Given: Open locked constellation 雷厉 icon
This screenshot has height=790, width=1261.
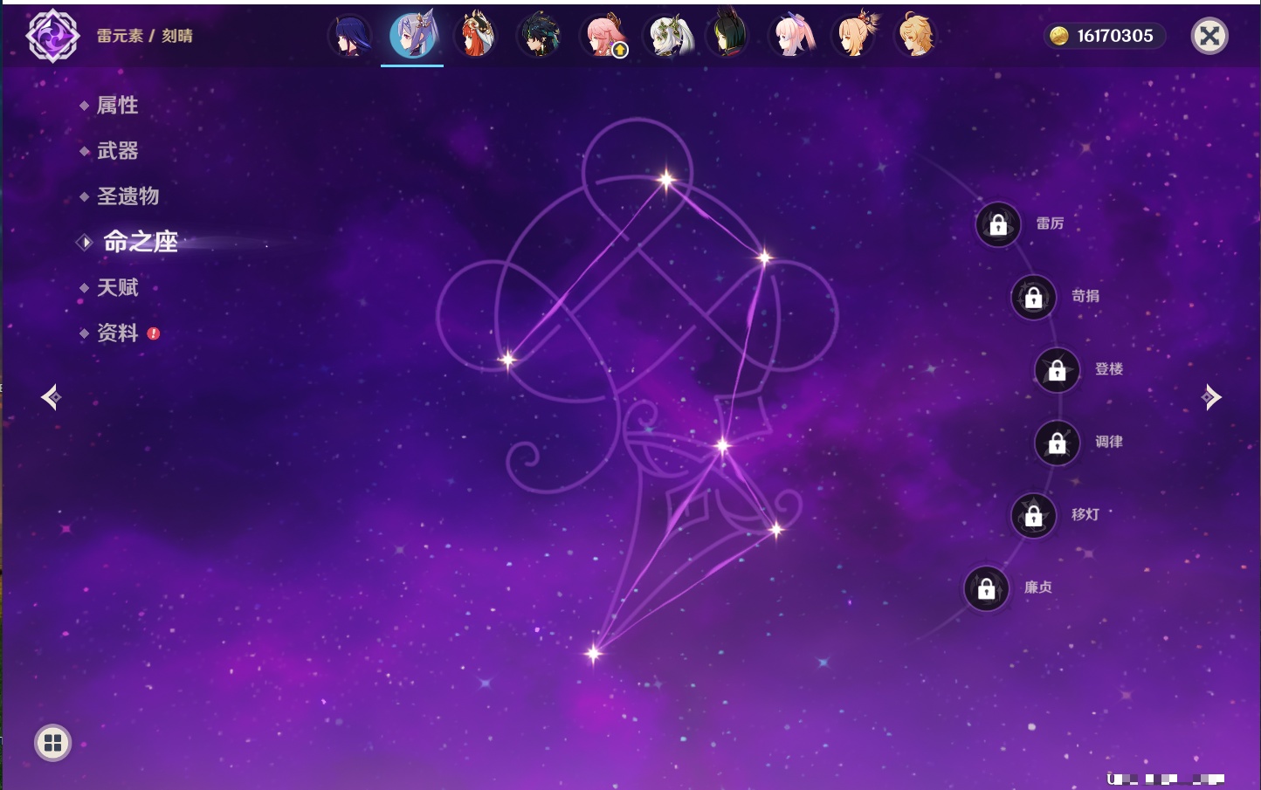Looking at the screenshot, I should pos(998,224).
